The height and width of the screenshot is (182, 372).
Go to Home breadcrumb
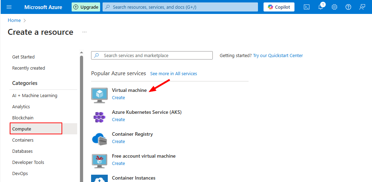coord(14,21)
